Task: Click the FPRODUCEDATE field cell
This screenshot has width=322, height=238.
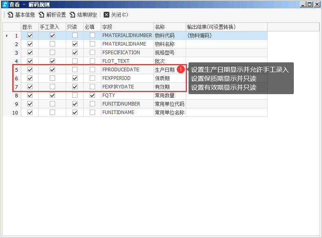Action: (127, 70)
